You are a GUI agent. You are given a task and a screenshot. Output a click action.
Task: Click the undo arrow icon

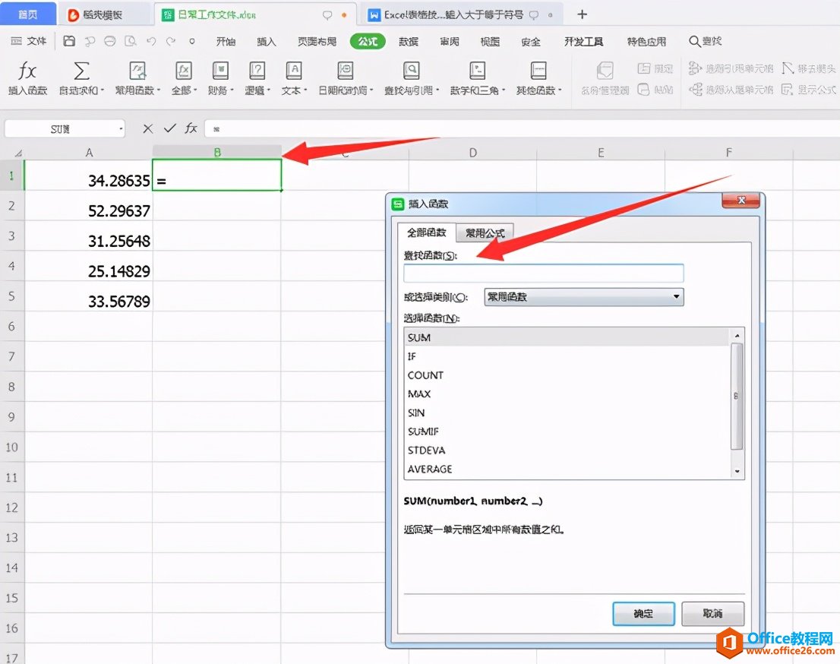(x=151, y=41)
